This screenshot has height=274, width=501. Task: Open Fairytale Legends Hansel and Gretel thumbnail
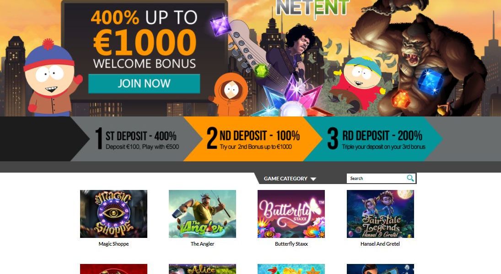(380, 214)
